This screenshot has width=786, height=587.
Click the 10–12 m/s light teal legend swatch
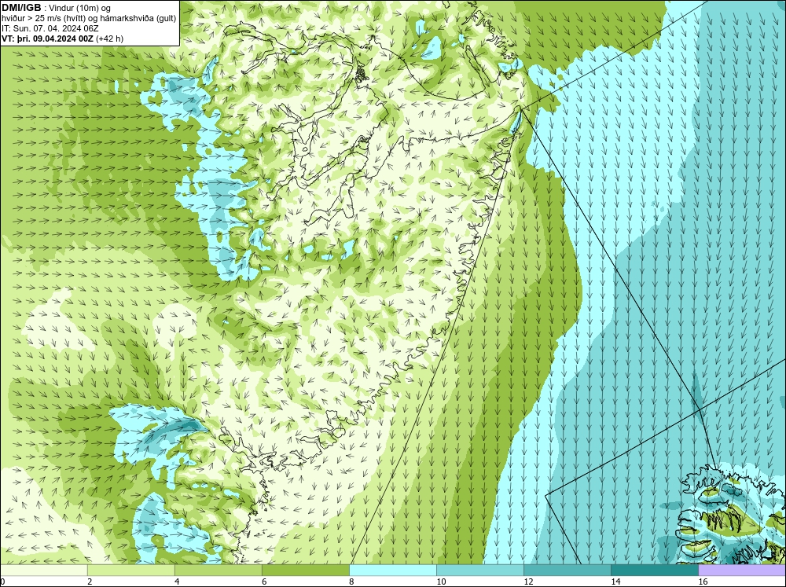pyautogui.click(x=479, y=570)
